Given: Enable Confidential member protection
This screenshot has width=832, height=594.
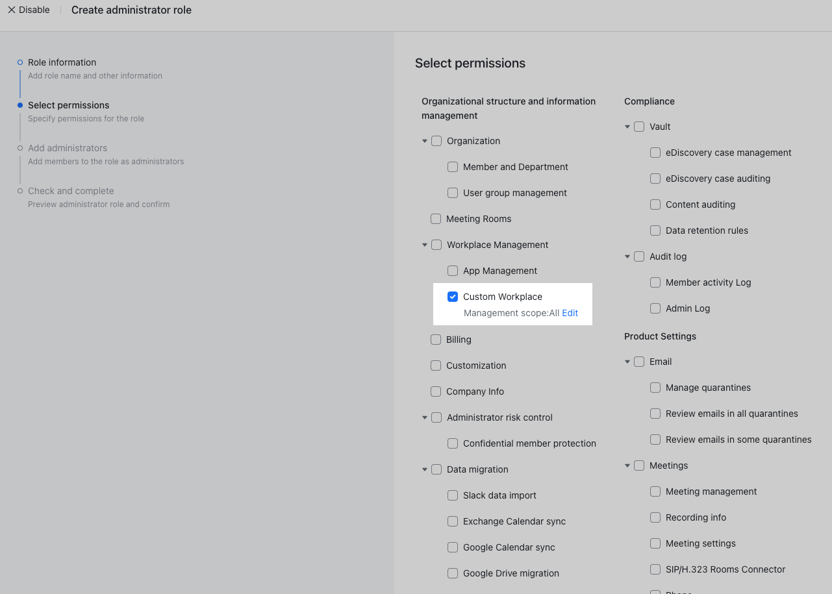Looking at the screenshot, I should pyautogui.click(x=453, y=443).
